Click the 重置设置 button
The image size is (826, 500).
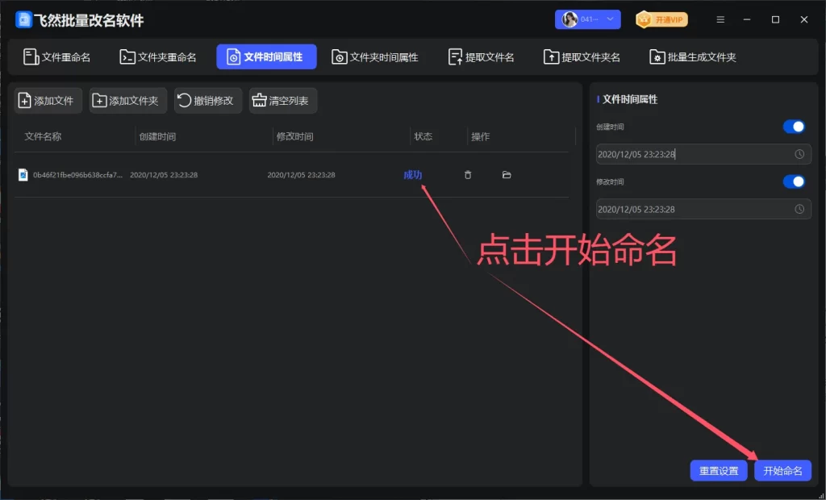point(718,471)
